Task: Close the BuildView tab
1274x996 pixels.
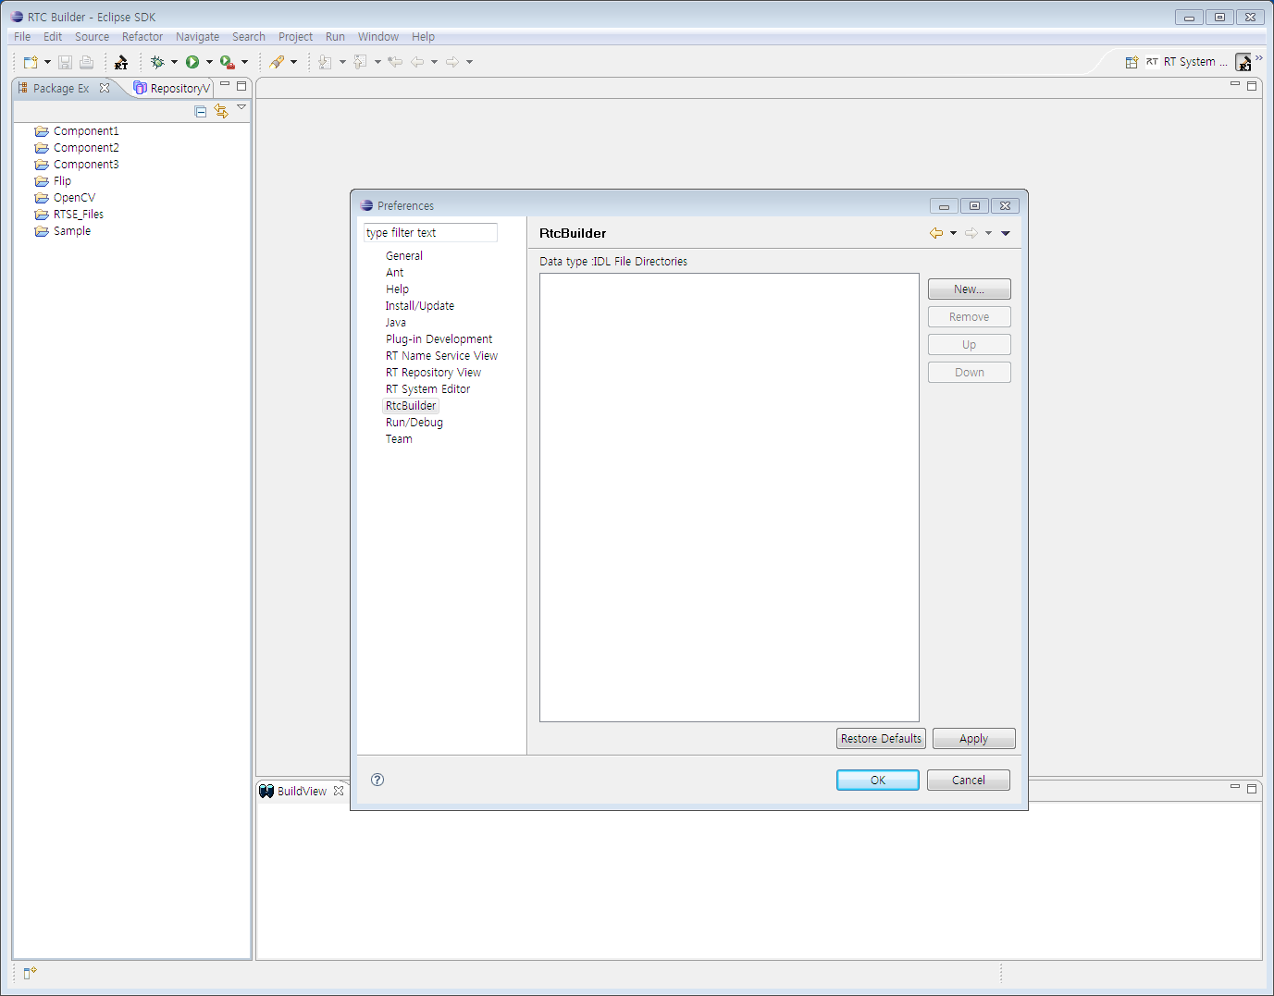Action: pyautogui.click(x=339, y=791)
